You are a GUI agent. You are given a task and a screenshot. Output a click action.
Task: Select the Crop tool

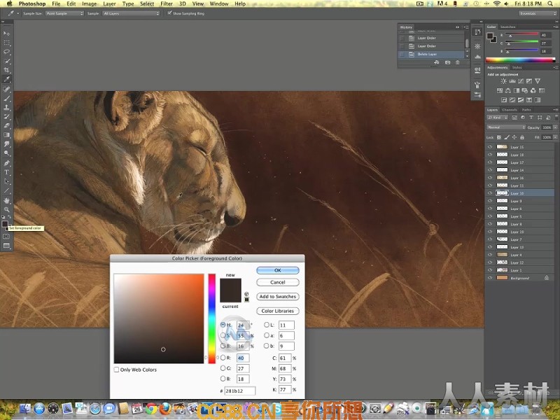[x=6, y=70]
